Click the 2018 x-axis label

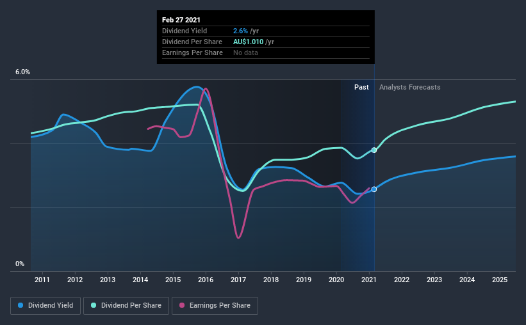(x=271, y=280)
